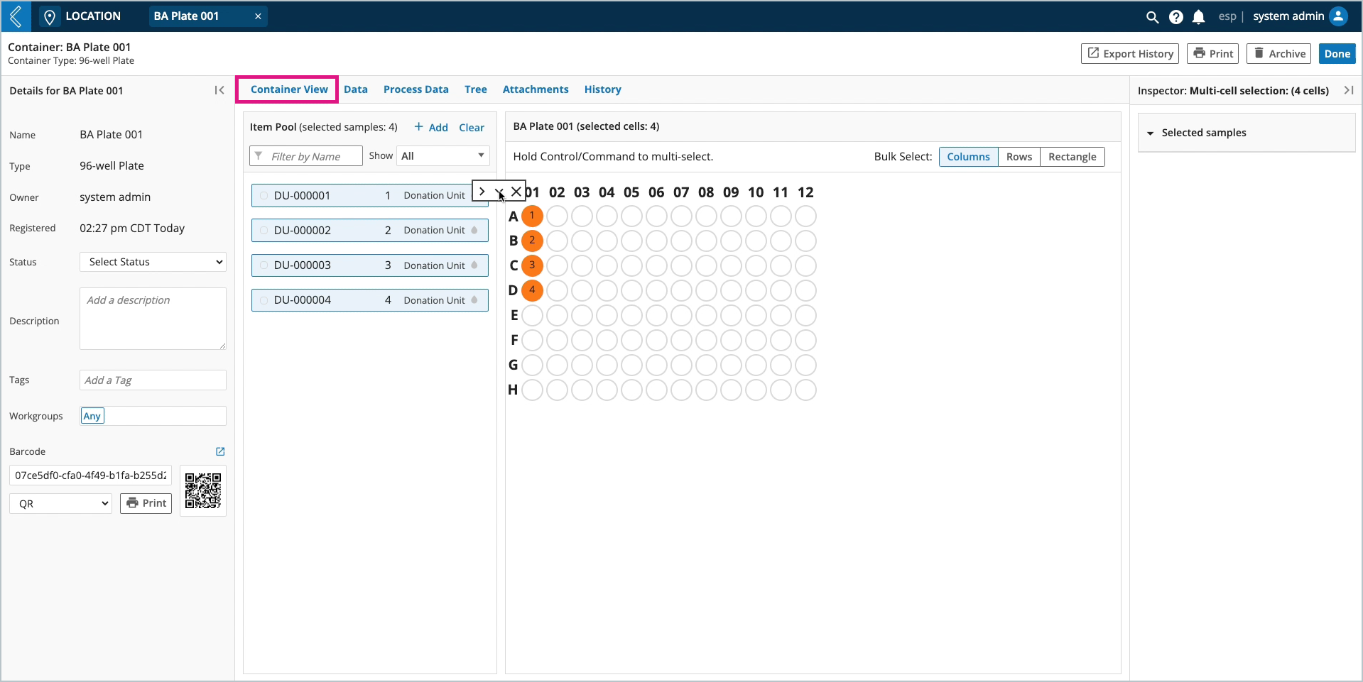1363x682 pixels.
Task: Select the radio circle for DU-000004
Action: click(264, 300)
